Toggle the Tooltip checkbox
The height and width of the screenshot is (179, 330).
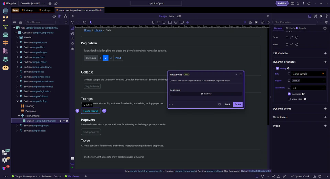277,68
